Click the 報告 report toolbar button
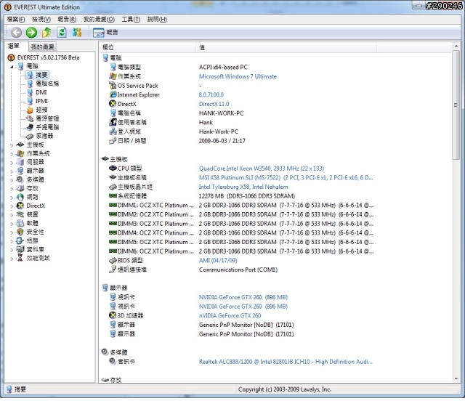Viewport: 465px width, 401px height. pyautogui.click(x=105, y=33)
